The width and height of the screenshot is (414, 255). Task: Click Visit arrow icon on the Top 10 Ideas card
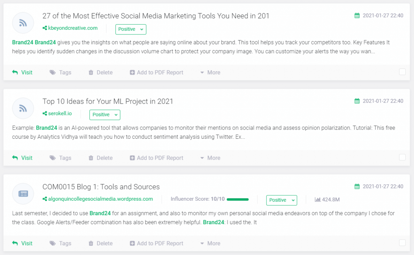coord(15,158)
